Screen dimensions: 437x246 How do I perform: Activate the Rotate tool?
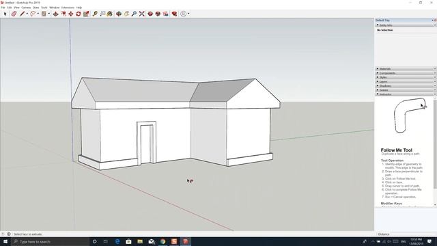79,14
